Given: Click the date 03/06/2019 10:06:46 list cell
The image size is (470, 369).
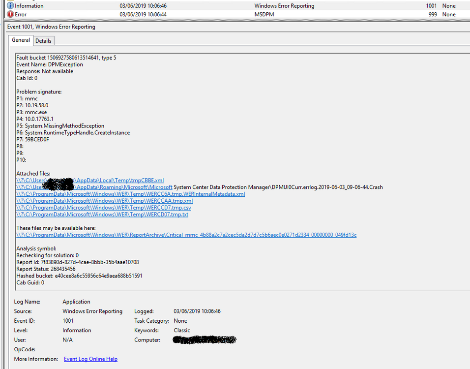Looking at the screenshot, I should 143,6.
